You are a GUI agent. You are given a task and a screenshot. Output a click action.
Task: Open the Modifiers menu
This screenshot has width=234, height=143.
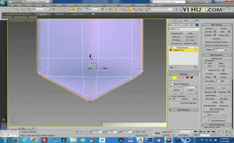70,5
